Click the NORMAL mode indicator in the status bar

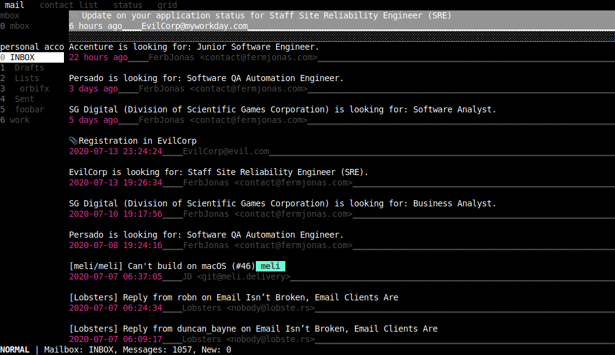[x=15, y=349]
